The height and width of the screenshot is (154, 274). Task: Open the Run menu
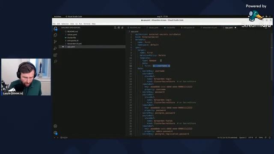(x=80, y=24)
